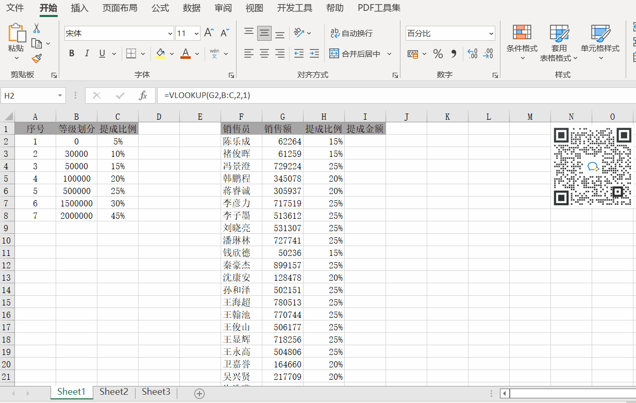This screenshot has width=636, height=403.
Task: Select cell H2 showing 15%
Action: click(324, 141)
